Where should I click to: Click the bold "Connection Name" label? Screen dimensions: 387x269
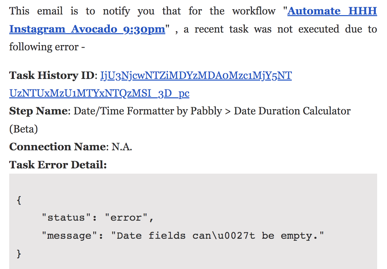click(57, 147)
